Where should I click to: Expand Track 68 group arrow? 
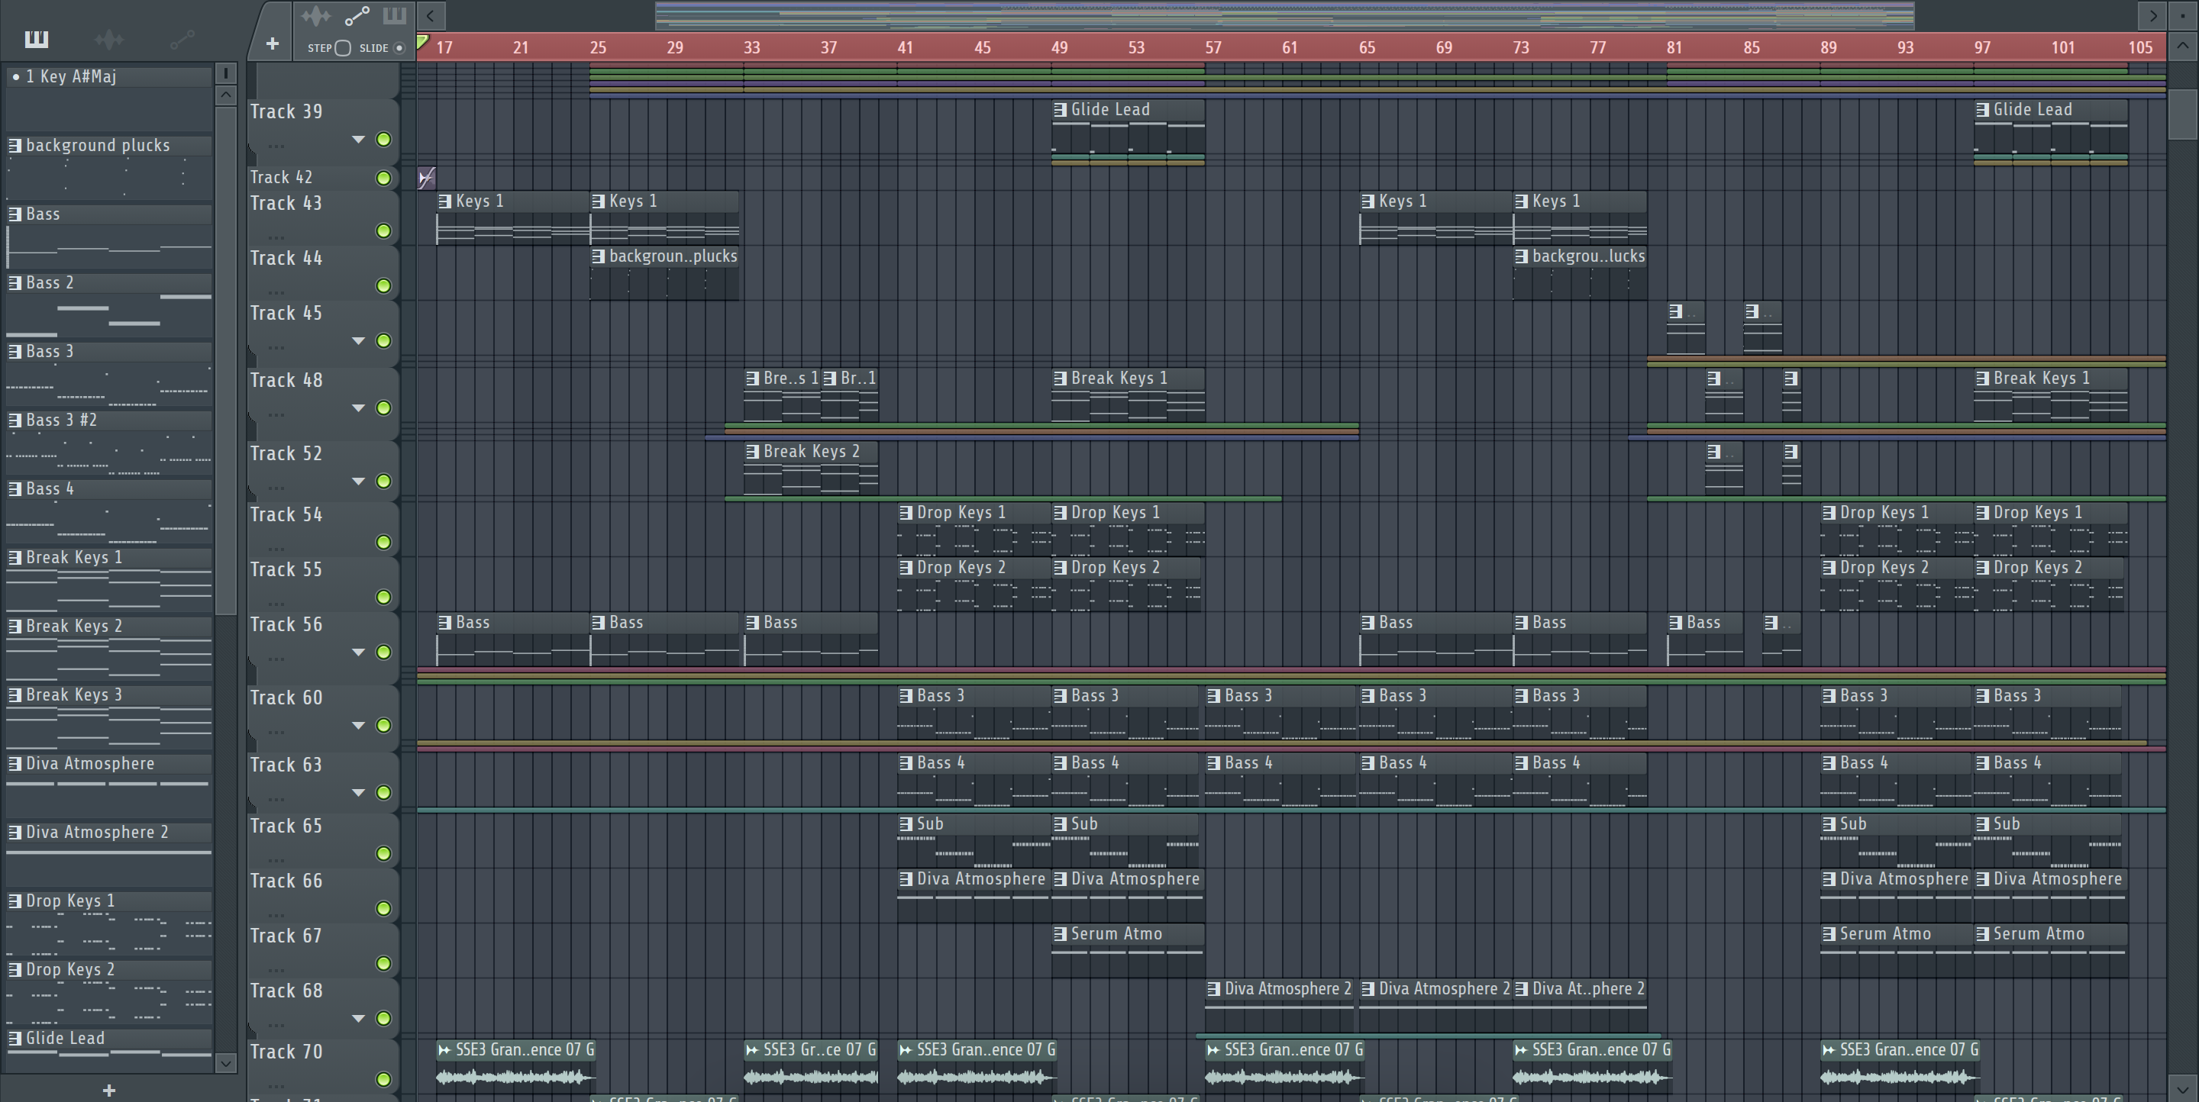coord(359,1018)
